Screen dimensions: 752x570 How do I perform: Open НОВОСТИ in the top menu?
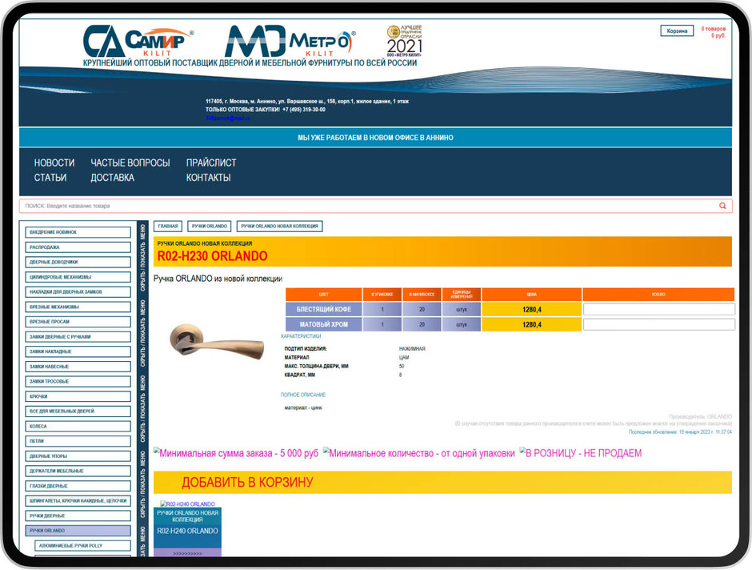[x=54, y=163]
